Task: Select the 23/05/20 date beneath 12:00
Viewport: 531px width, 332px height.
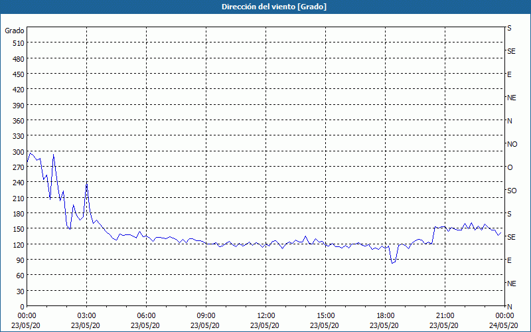Action: 265,325
